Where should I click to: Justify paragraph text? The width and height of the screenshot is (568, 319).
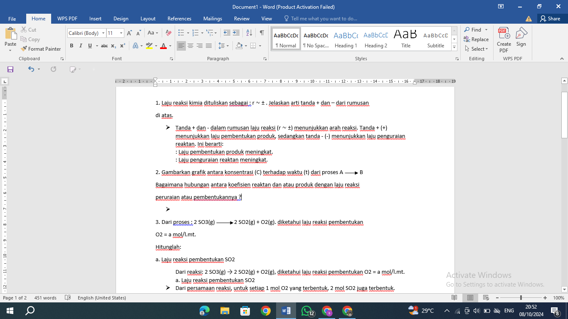pyautogui.click(x=208, y=46)
